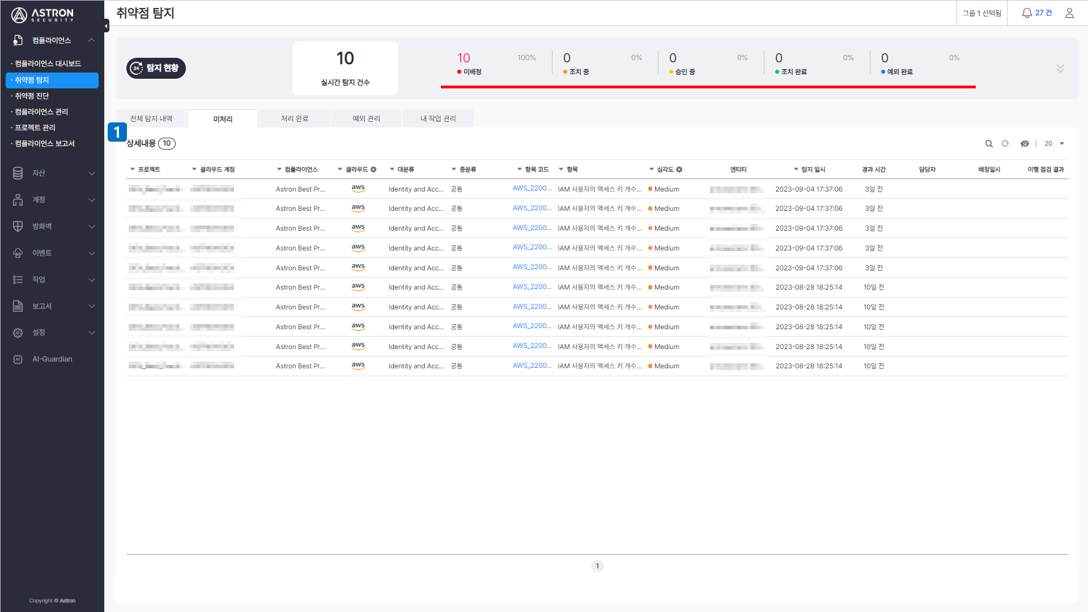This screenshot has height=612, width=1088.
Task: Open the first AWS_2200 item code link
Action: 532,188
